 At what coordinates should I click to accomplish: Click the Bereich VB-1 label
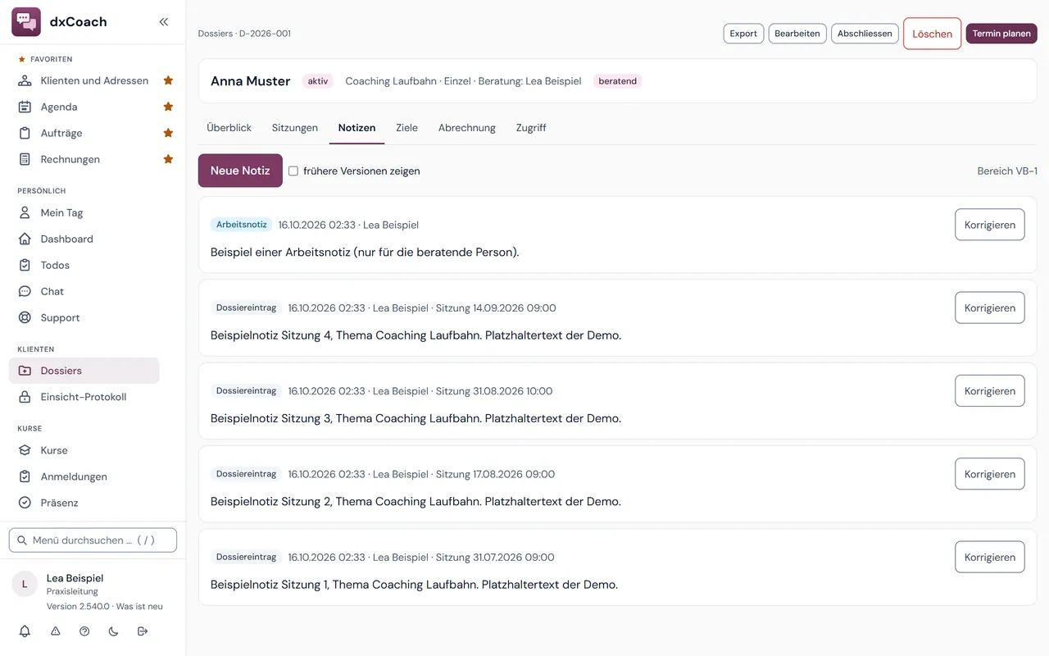point(1007,171)
